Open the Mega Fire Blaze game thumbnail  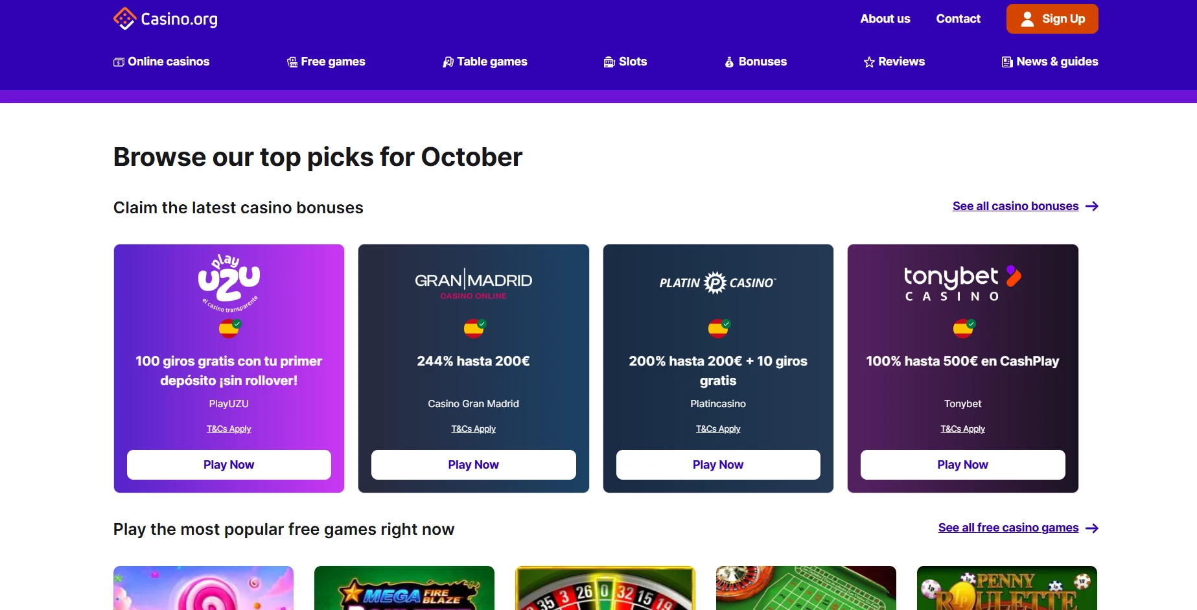pyautogui.click(x=404, y=588)
